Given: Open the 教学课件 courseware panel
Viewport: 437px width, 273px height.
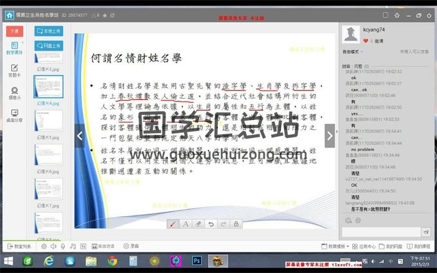Looking at the screenshot, I should pyautogui.click(x=14, y=48).
